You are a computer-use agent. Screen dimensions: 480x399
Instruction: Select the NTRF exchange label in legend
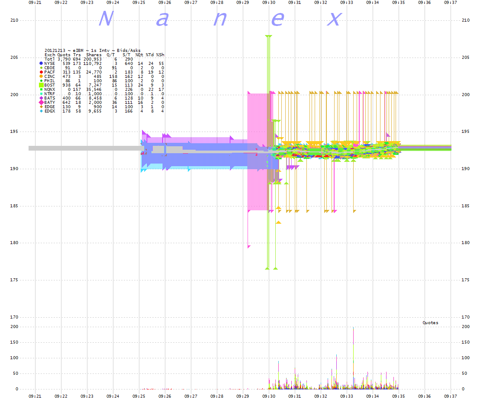pos(50,93)
